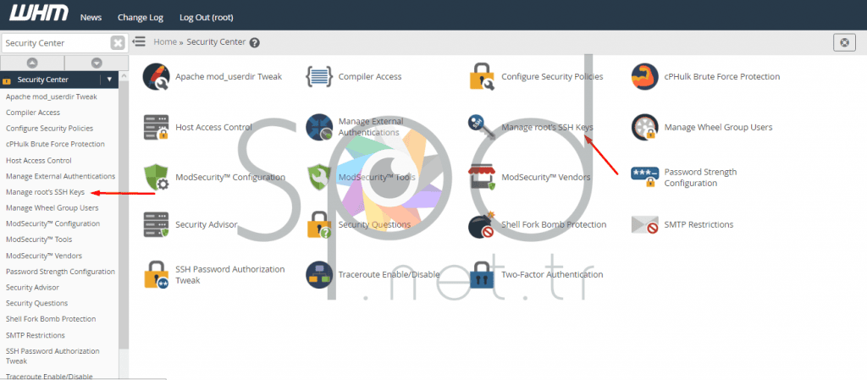The height and width of the screenshot is (380, 867).
Task: Click Manage root's SSH Keys sidebar link
Action: [46, 192]
